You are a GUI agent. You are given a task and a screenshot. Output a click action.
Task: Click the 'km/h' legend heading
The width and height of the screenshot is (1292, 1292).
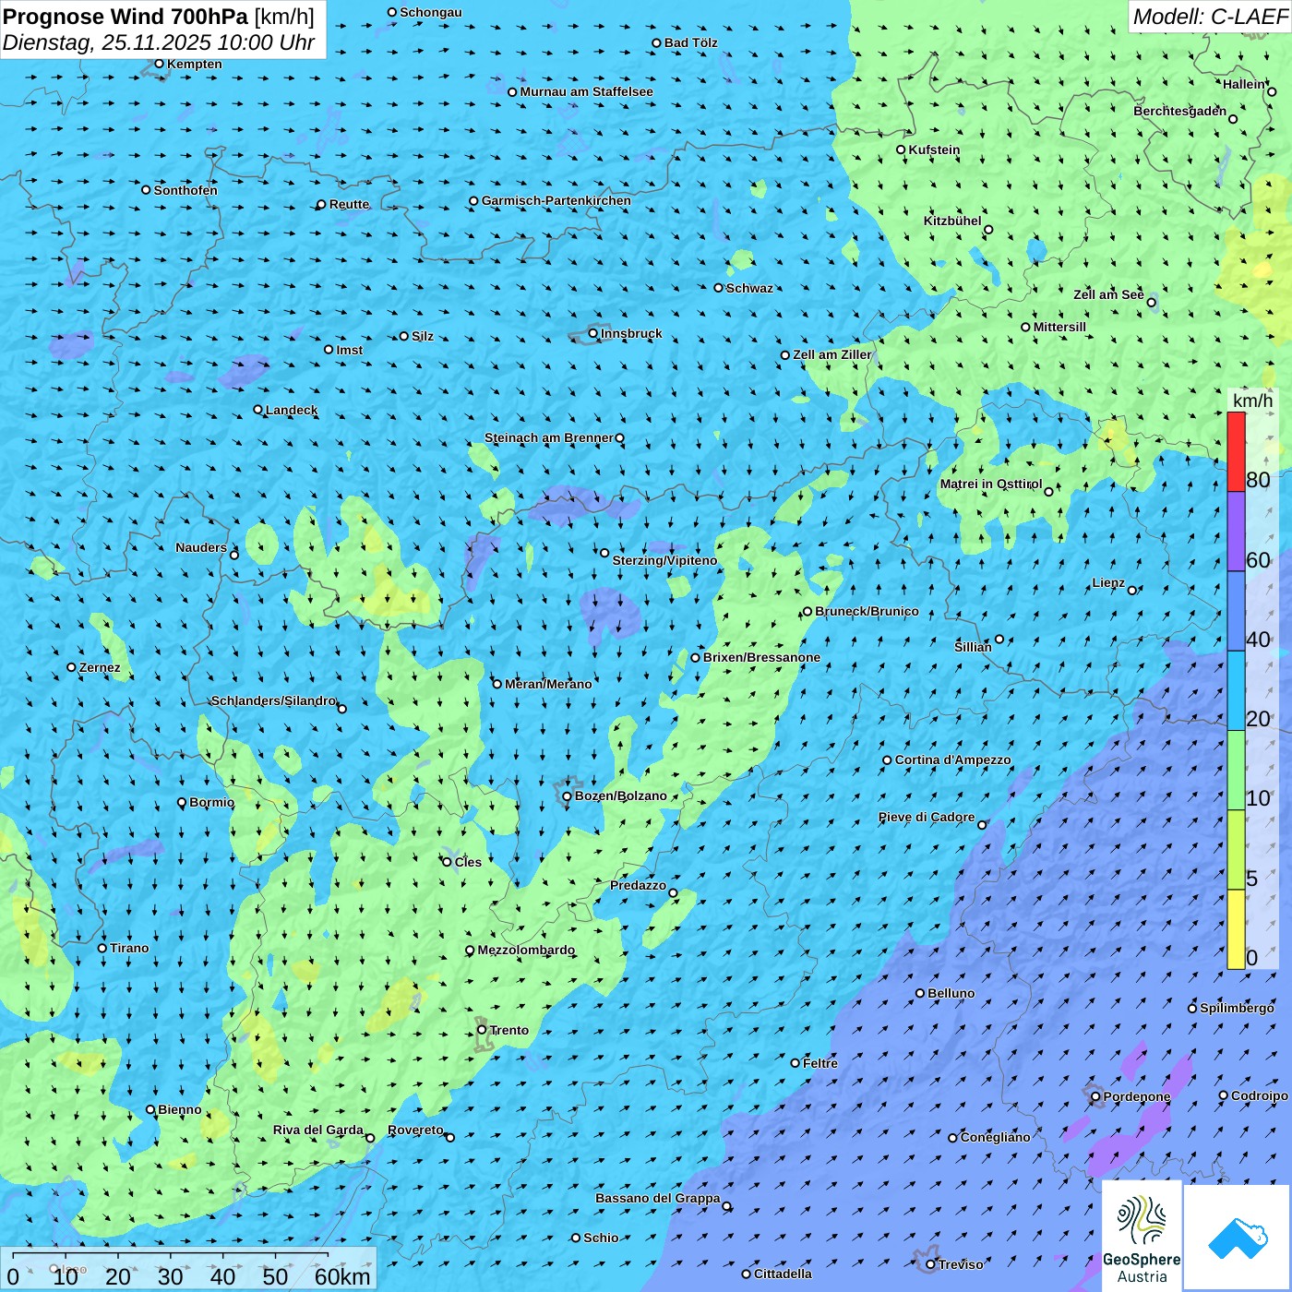[x=1252, y=400]
